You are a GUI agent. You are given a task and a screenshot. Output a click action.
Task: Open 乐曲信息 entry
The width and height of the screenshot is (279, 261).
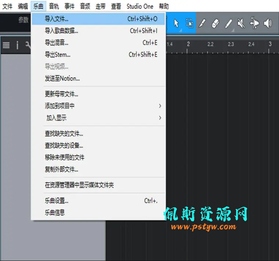pyautogui.click(x=98, y=213)
